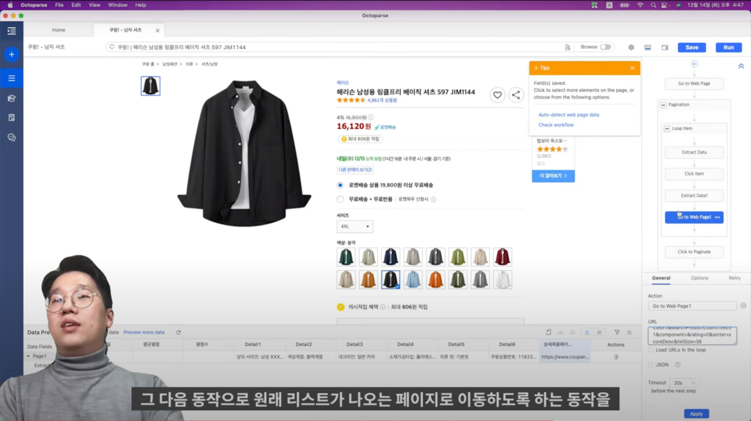Collapse the data preview panel chevron
The image size is (751, 421).
coord(629,332)
